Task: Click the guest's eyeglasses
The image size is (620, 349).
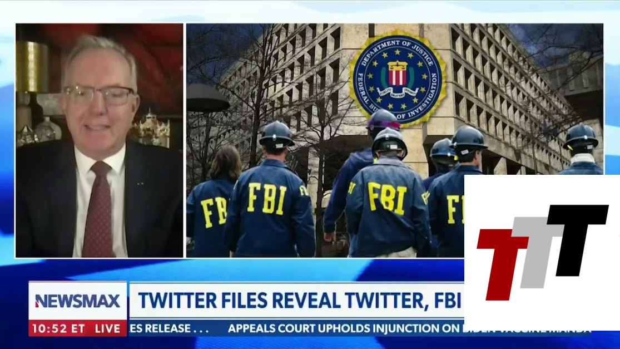Action: (99, 95)
